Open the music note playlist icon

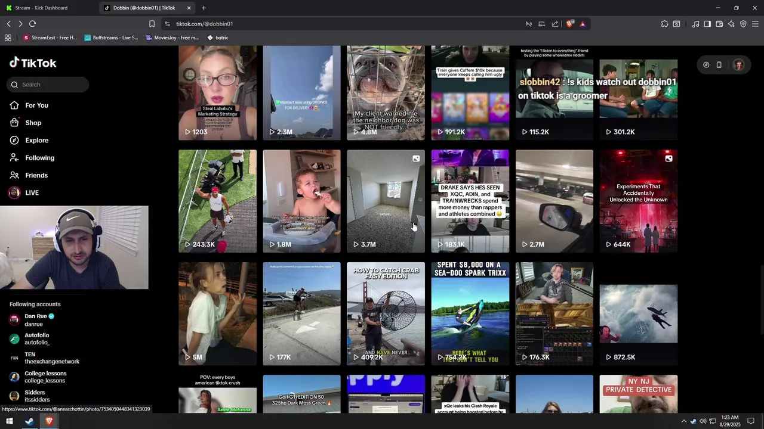tap(695, 24)
